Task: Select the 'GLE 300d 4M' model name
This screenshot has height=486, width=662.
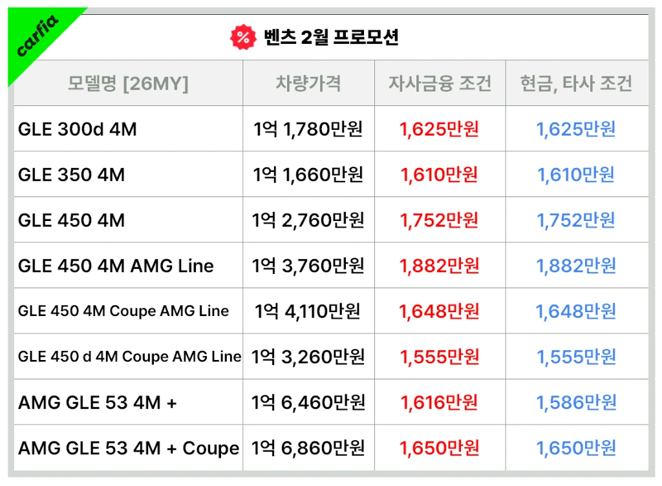Action: 78,129
